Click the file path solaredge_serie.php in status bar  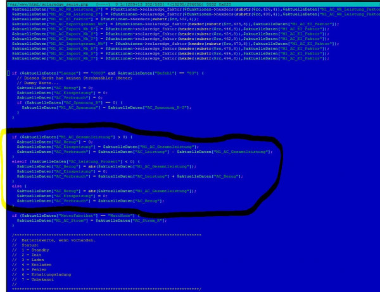(x=38, y=3)
